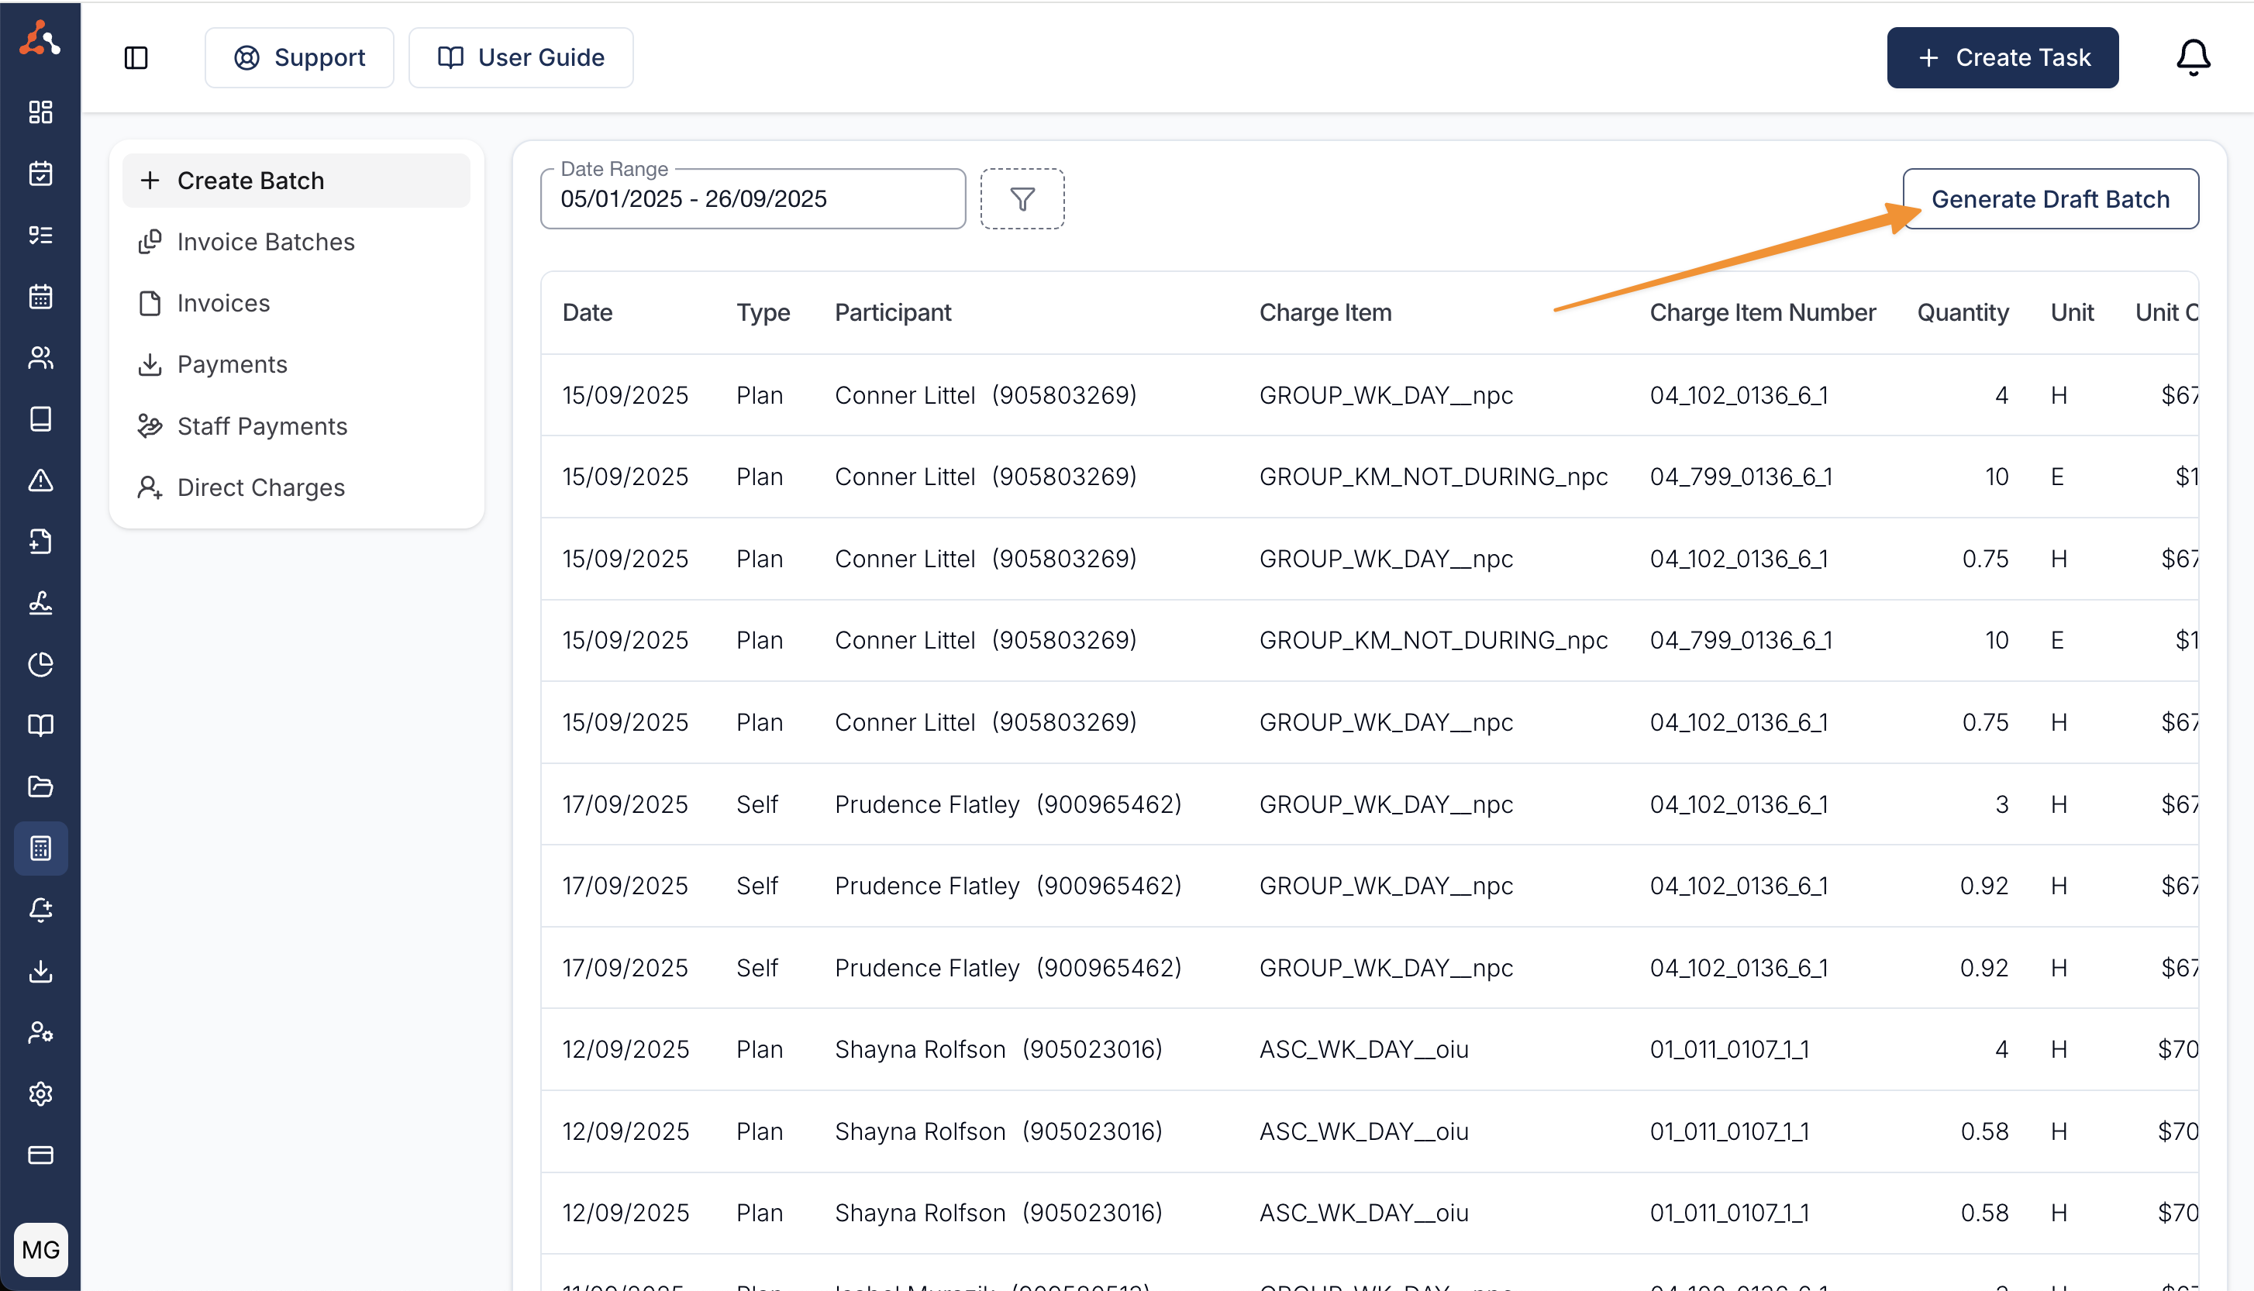Click the pie chart reports icon
Image resolution: width=2254 pixels, height=1291 pixels.
point(41,664)
